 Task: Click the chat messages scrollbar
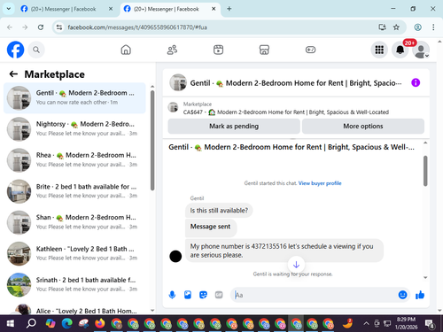coord(425,171)
